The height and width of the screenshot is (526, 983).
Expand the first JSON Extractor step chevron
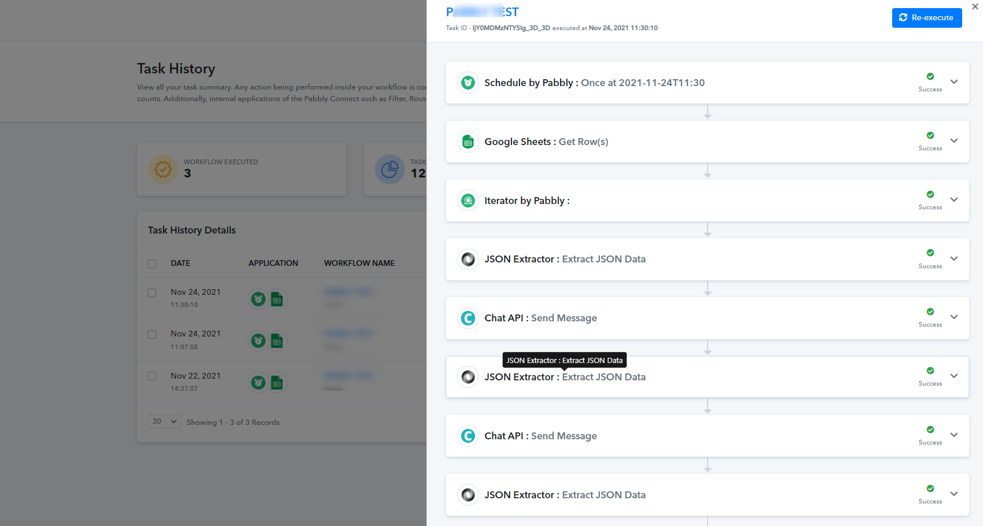click(954, 258)
